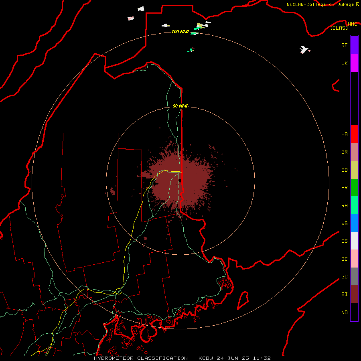This screenshot has width=361, height=361.
Task: Click the "11:32" timestamp text
Action: click(262, 358)
